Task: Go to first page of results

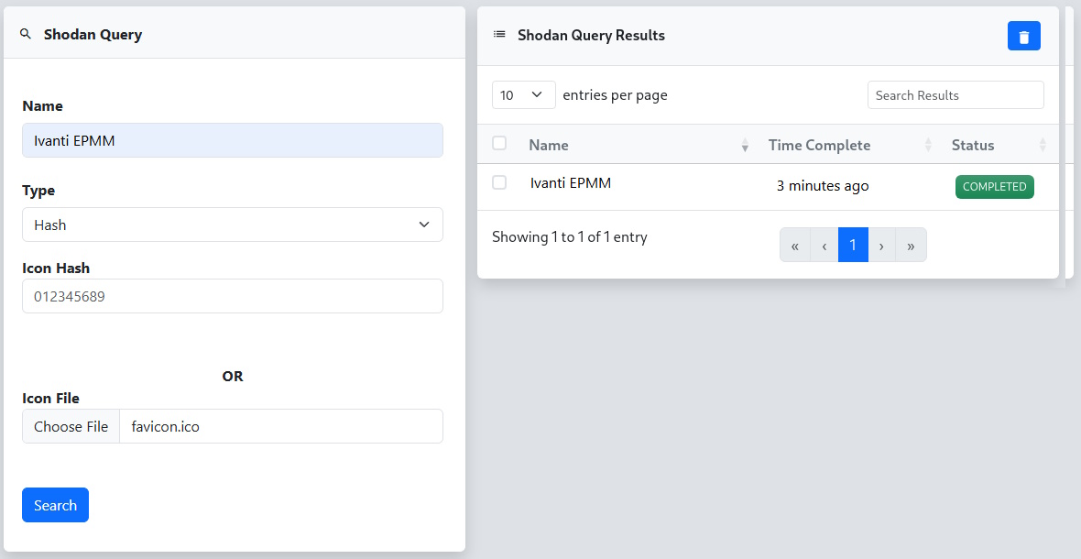Action: pyautogui.click(x=795, y=245)
